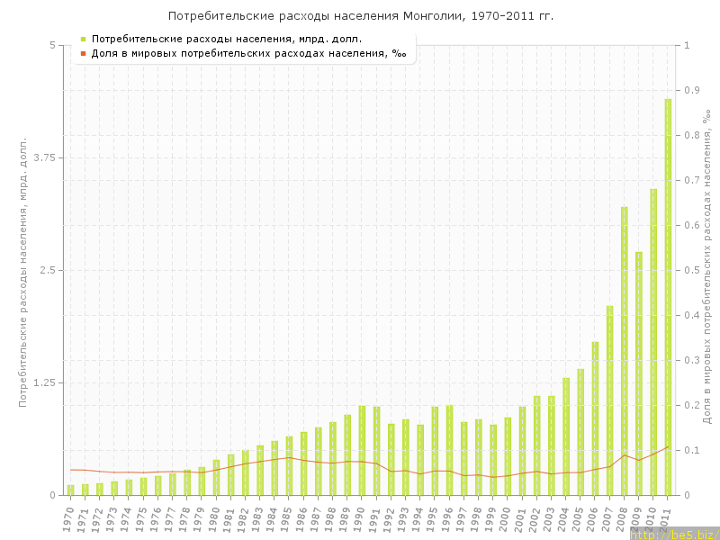
Task: Click the left vertical axis title
Action: coord(24,272)
